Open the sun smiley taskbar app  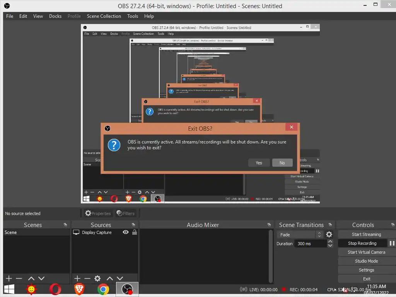(x=31, y=289)
